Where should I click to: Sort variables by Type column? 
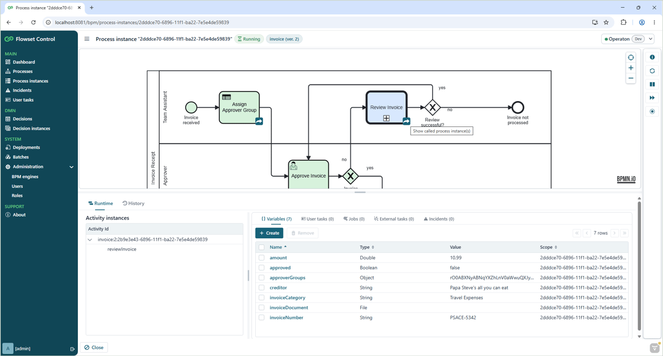(x=367, y=247)
